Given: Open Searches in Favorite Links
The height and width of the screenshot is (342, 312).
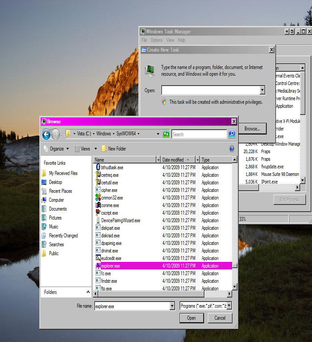Looking at the screenshot, I should 53,244.
